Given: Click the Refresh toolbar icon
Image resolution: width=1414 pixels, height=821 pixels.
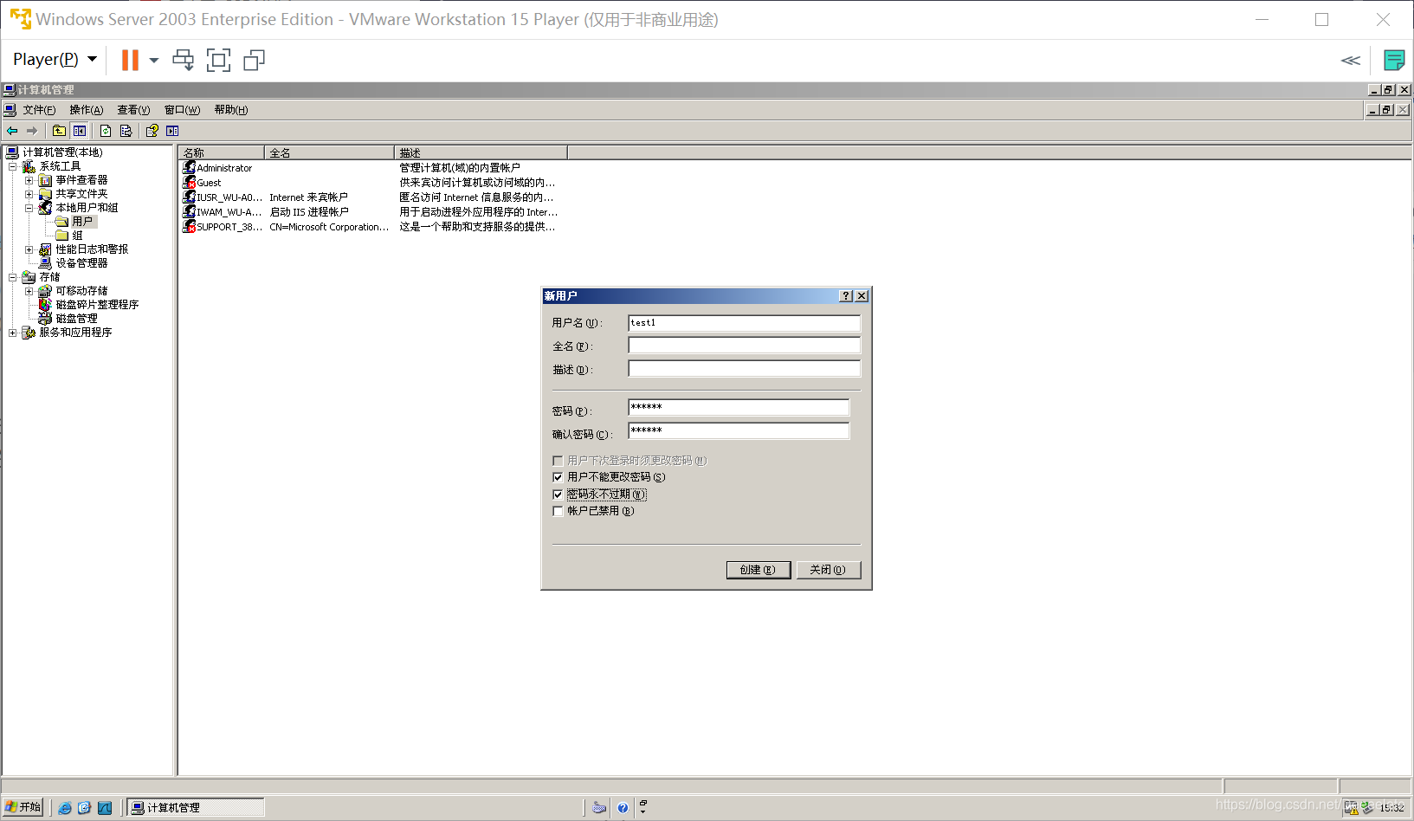Looking at the screenshot, I should pos(106,131).
